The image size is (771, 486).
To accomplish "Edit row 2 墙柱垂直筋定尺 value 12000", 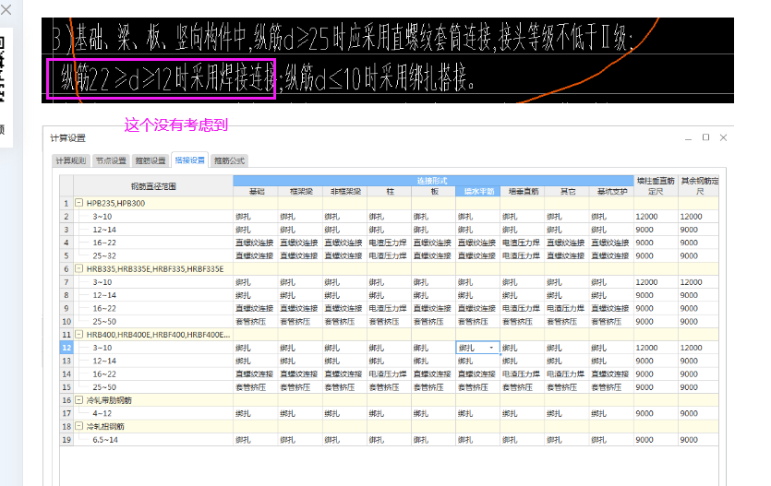I will pyautogui.click(x=656, y=216).
